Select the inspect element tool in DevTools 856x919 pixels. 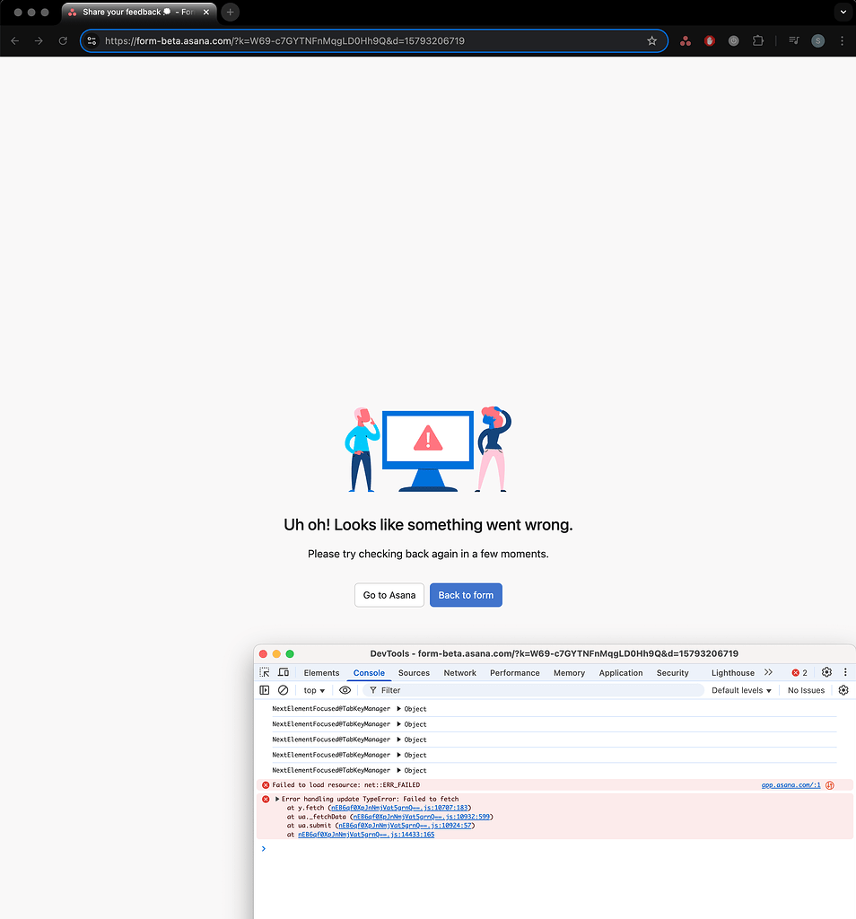(x=265, y=672)
